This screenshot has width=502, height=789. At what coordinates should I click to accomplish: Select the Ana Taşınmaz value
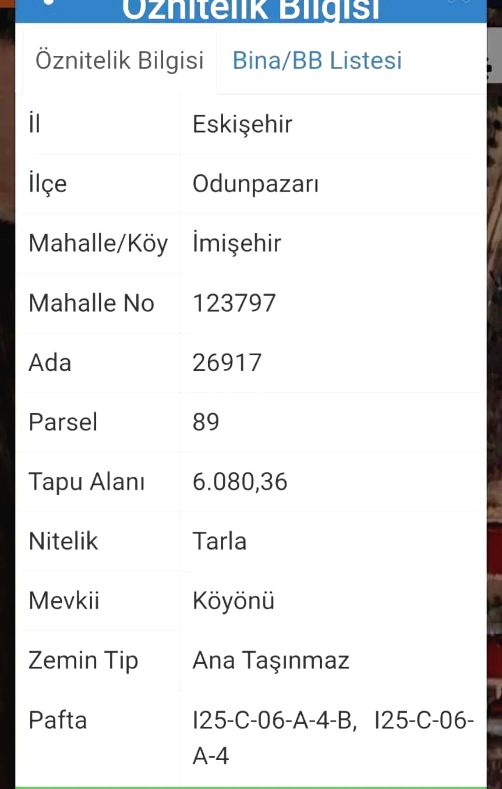pyautogui.click(x=271, y=660)
